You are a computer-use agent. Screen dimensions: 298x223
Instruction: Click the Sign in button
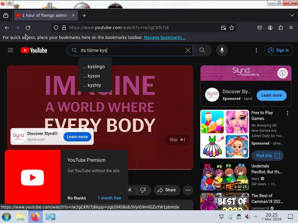pyautogui.click(x=279, y=50)
